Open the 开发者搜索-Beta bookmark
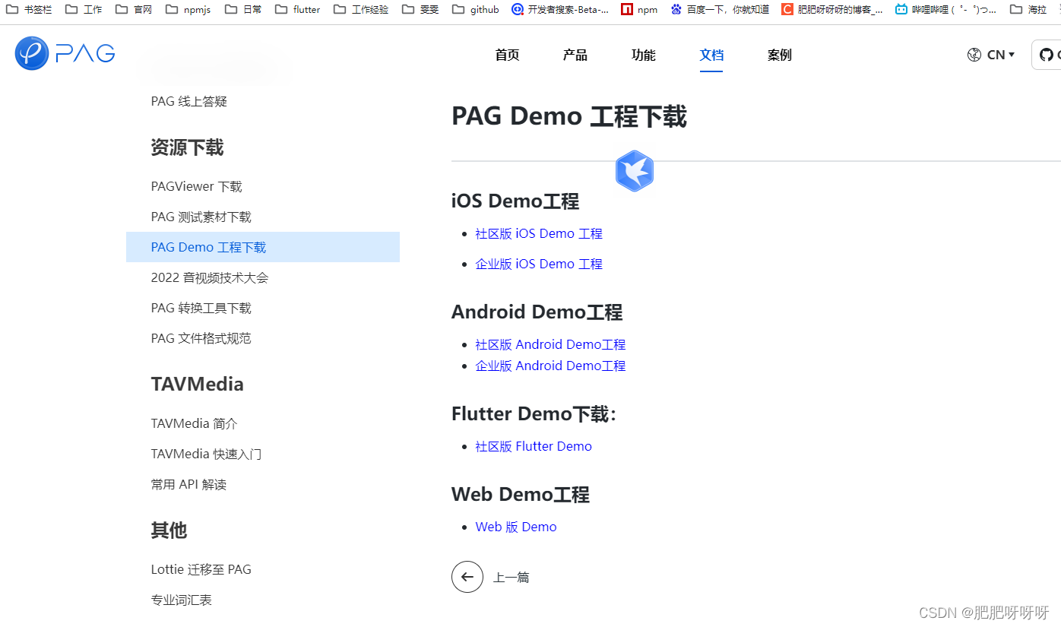Viewport: 1061px width, 627px height. (560, 10)
